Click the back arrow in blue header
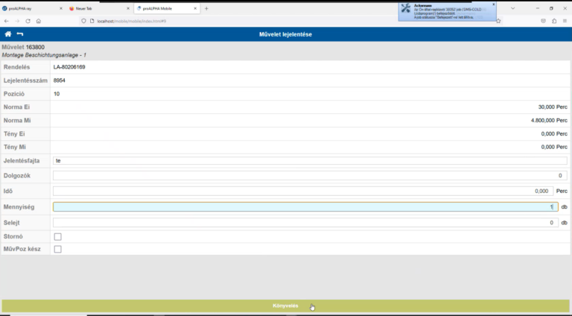572x316 pixels. tap(20, 34)
